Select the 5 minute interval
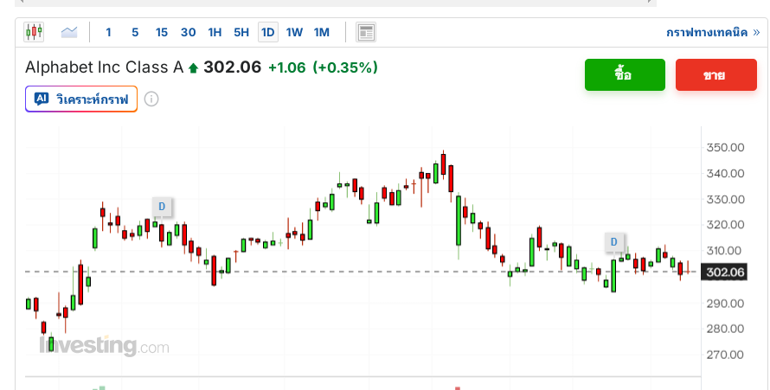Screen dimensions: 770x390 click(x=135, y=32)
